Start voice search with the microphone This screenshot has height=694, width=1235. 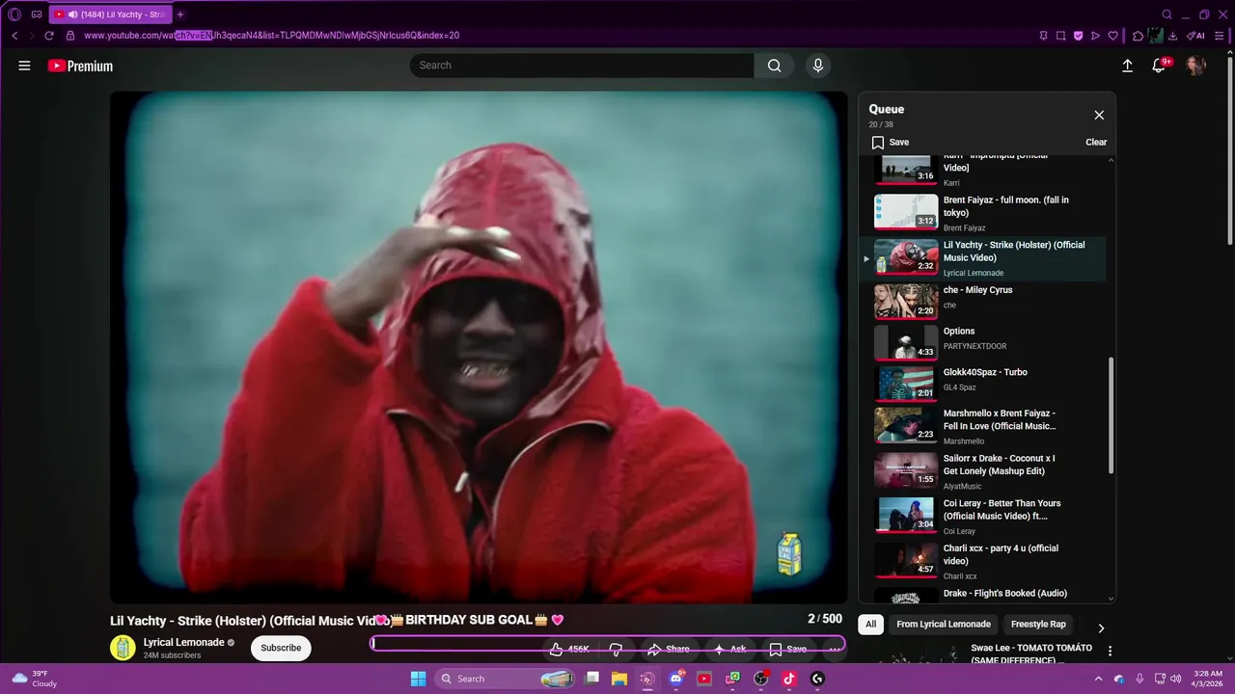(x=818, y=66)
